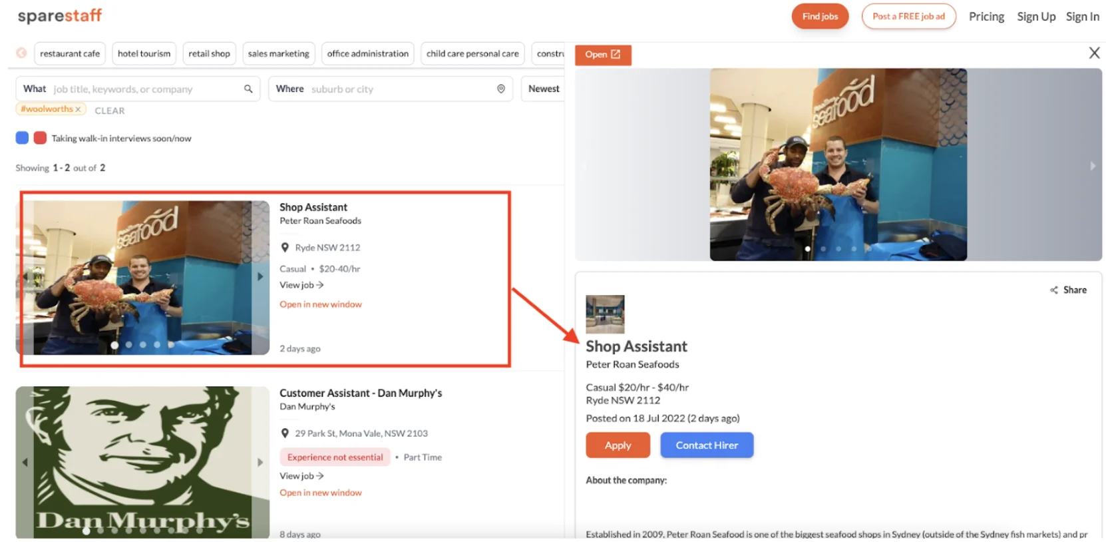Click the Find jobs button
The width and height of the screenshot is (1106, 542).
click(x=820, y=16)
